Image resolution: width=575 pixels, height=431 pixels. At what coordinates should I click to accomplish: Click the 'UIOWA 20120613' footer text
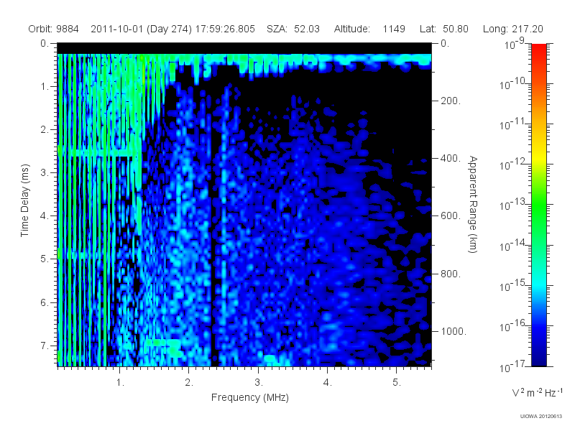(x=541, y=417)
